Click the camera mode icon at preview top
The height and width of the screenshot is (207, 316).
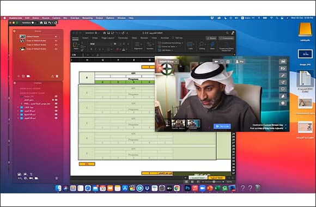click(x=216, y=62)
